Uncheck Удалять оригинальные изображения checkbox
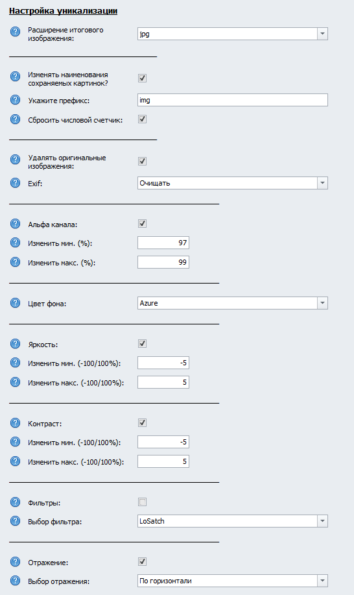This screenshot has height=595, width=354. pyautogui.click(x=142, y=162)
